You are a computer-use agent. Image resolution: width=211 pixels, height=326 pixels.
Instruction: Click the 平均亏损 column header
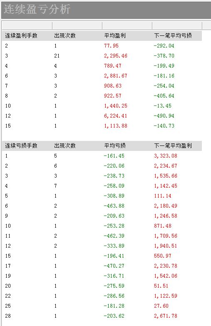click(115, 145)
